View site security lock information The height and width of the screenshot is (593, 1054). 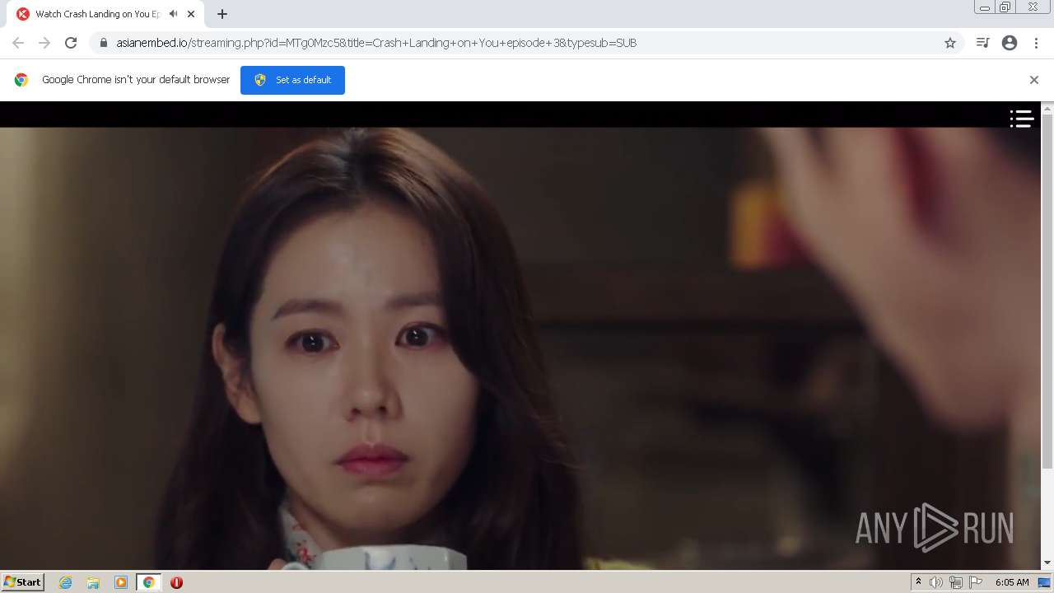click(103, 43)
